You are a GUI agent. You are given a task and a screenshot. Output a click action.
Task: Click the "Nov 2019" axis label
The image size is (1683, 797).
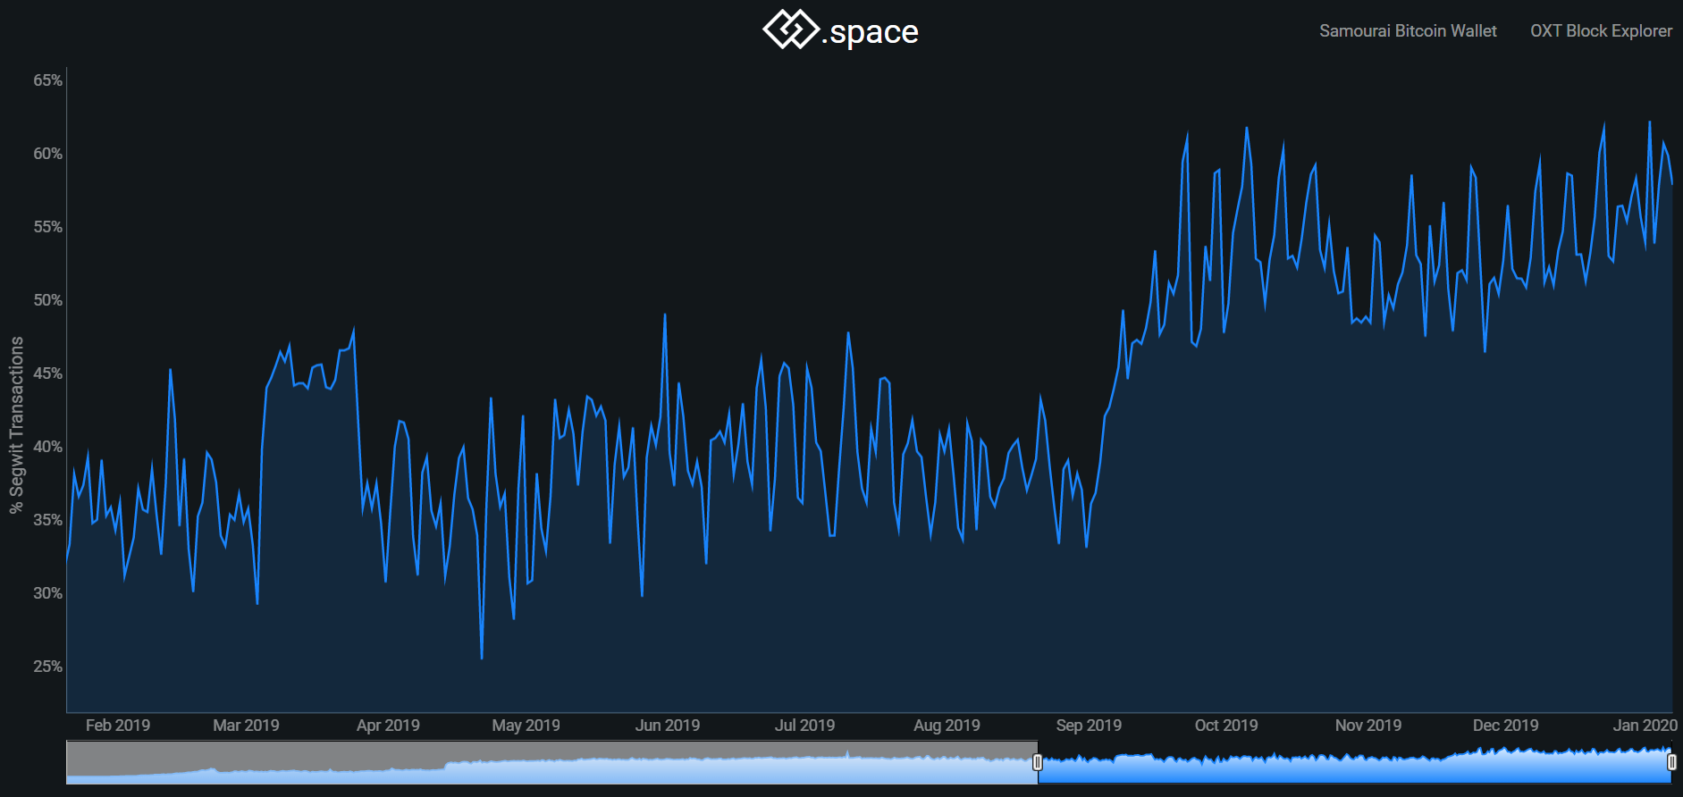pyautogui.click(x=1368, y=726)
